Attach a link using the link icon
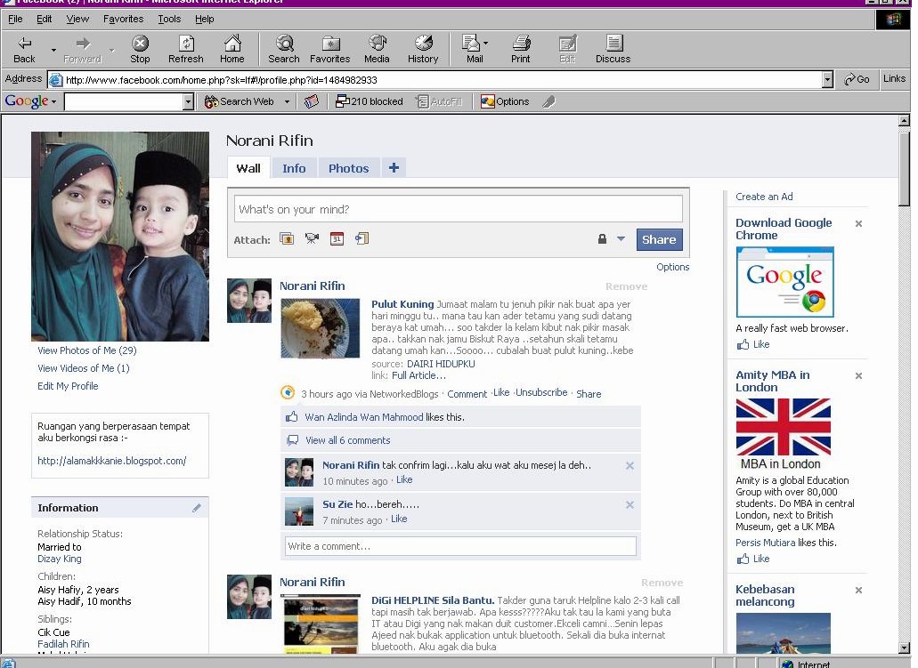Viewport: 918px width, 668px height. pyautogui.click(x=362, y=238)
